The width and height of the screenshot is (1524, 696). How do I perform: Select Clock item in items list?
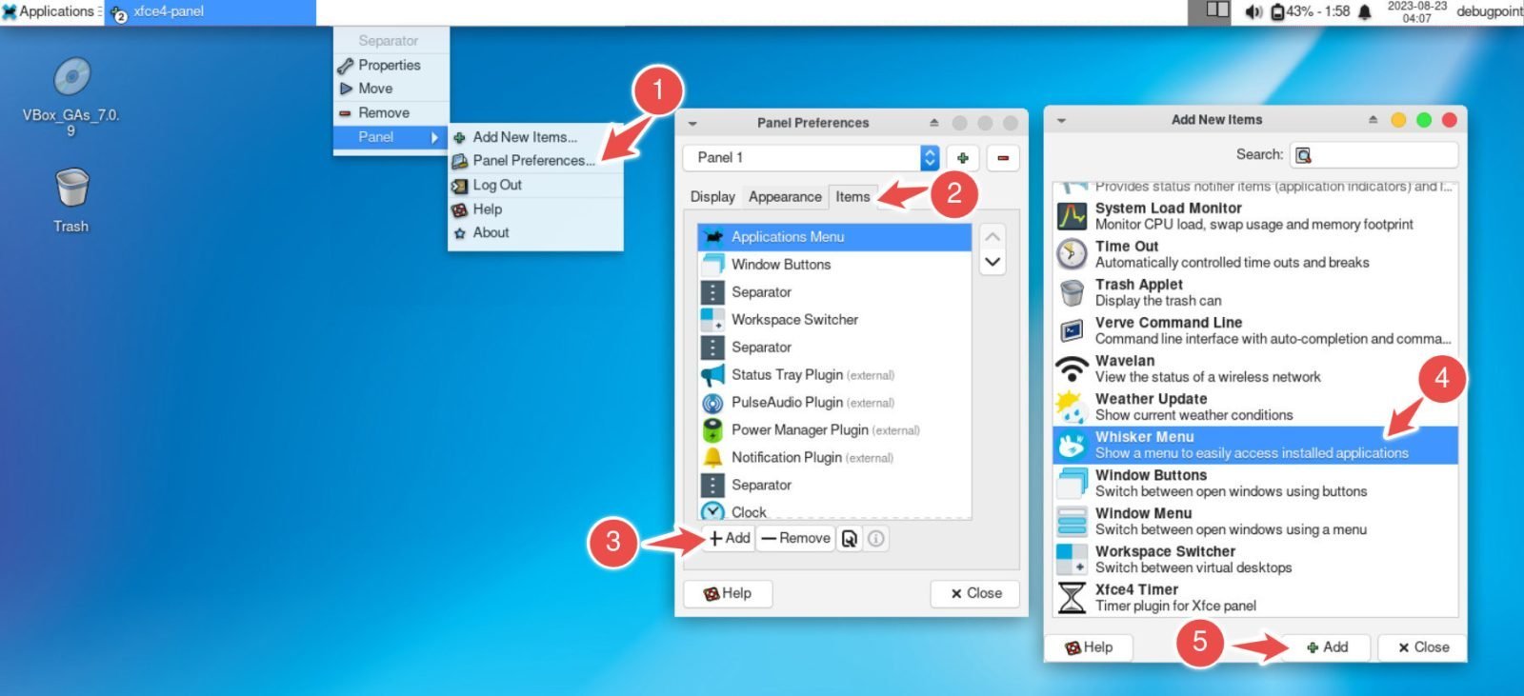point(834,511)
